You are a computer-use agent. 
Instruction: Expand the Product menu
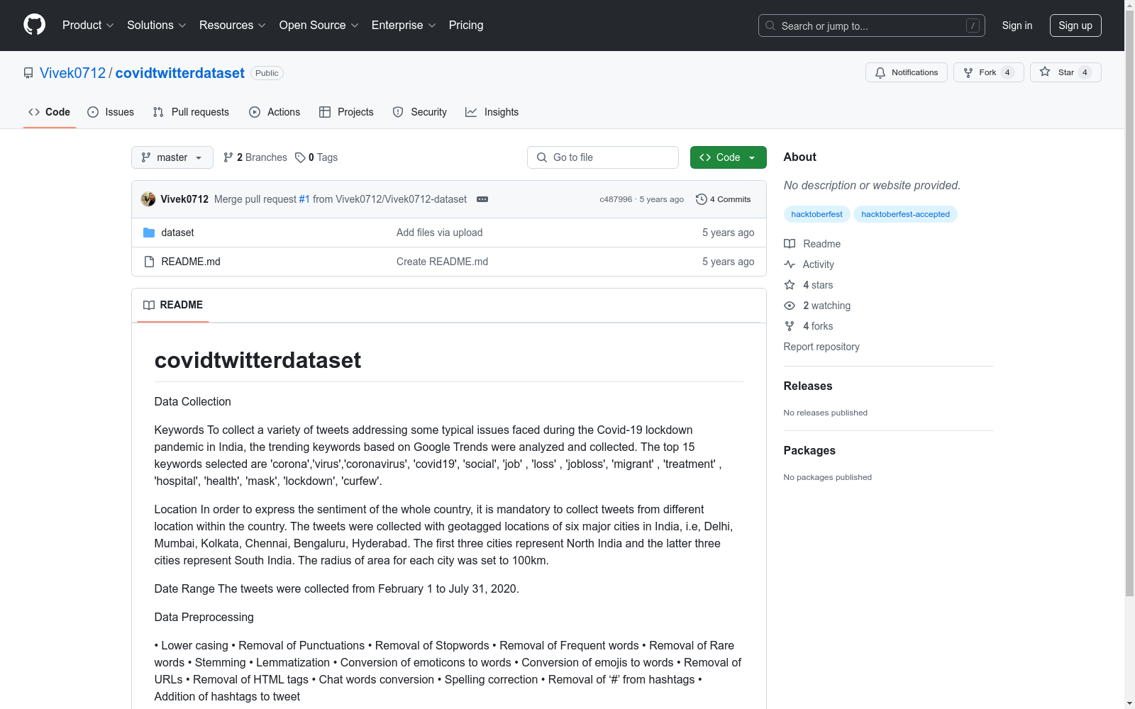[x=88, y=26]
